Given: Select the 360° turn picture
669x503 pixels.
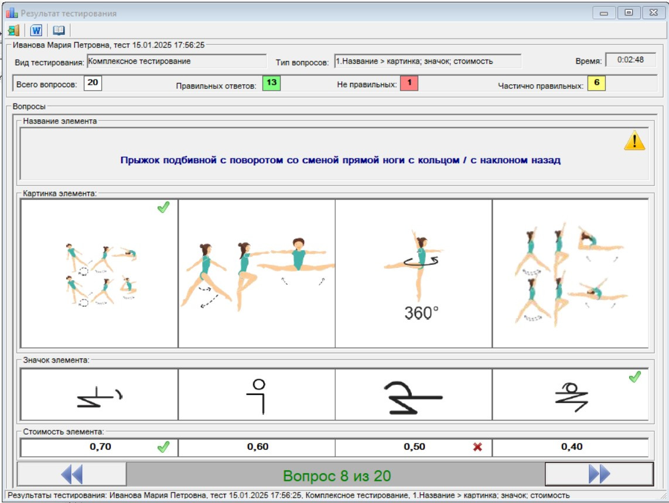Looking at the screenshot, I should pos(414,274).
